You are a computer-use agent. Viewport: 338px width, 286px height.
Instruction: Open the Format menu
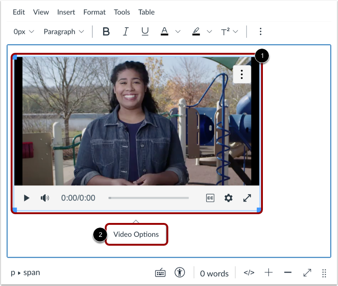tap(95, 12)
